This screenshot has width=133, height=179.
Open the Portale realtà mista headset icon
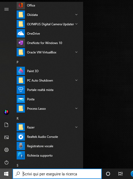click(x=21, y=90)
